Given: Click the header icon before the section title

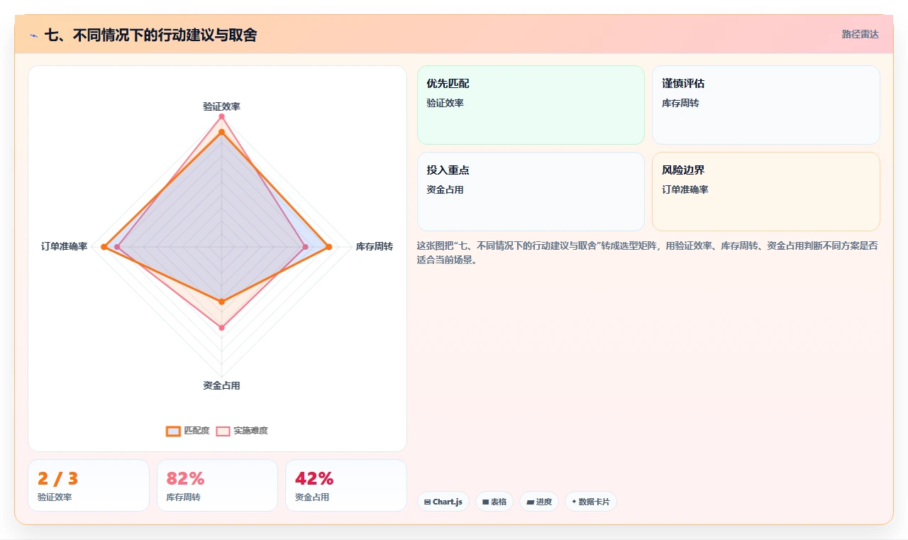Looking at the screenshot, I should [33, 35].
